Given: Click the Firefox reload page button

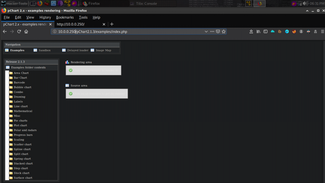Looking at the screenshot, I should click(19, 31).
